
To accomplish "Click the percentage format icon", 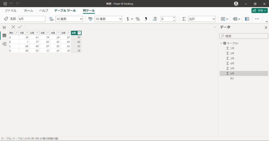I will coord(138,19).
